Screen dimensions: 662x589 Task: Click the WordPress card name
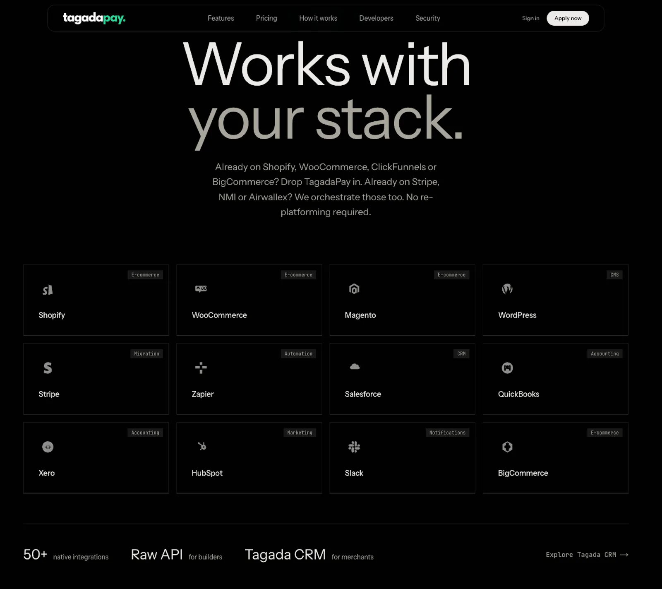tap(517, 315)
